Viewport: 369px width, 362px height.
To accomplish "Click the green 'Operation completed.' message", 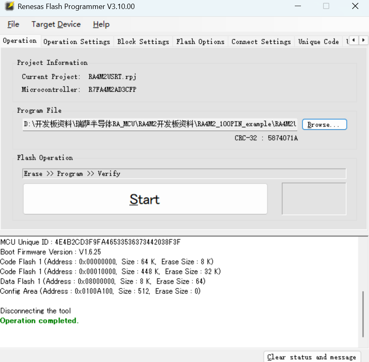I will pyautogui.click(x=39, y=321).
